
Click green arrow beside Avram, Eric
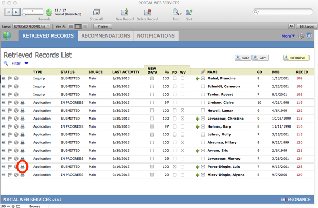click(197, 151)
